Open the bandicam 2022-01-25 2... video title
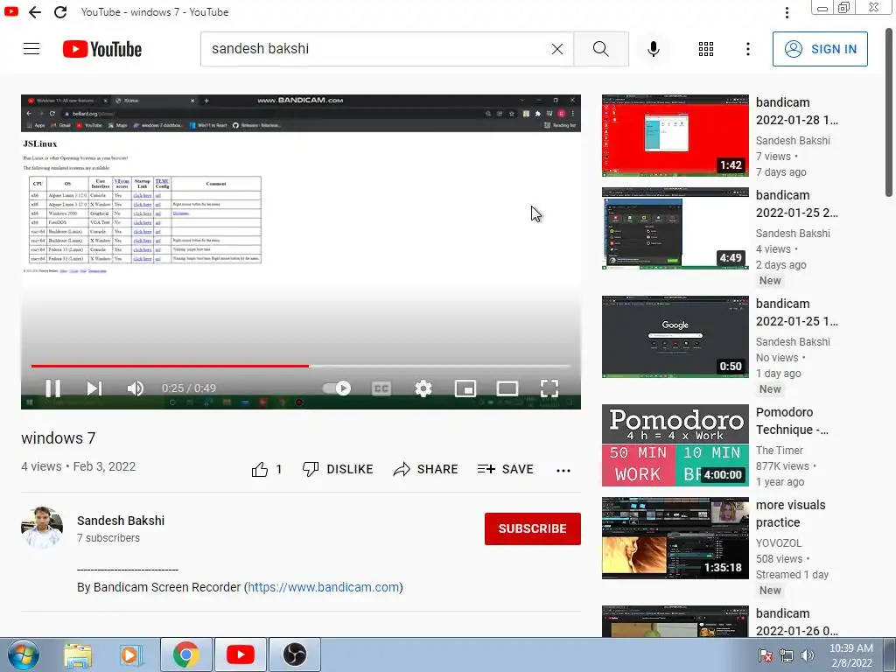The image size is (896, 672). [x=796, y=204]
